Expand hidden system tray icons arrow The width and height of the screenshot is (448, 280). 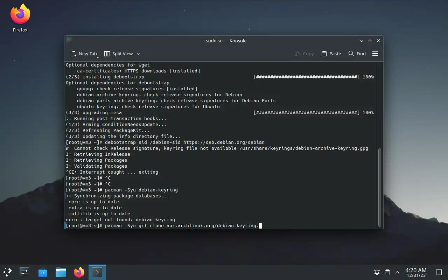tap(397, 272)
